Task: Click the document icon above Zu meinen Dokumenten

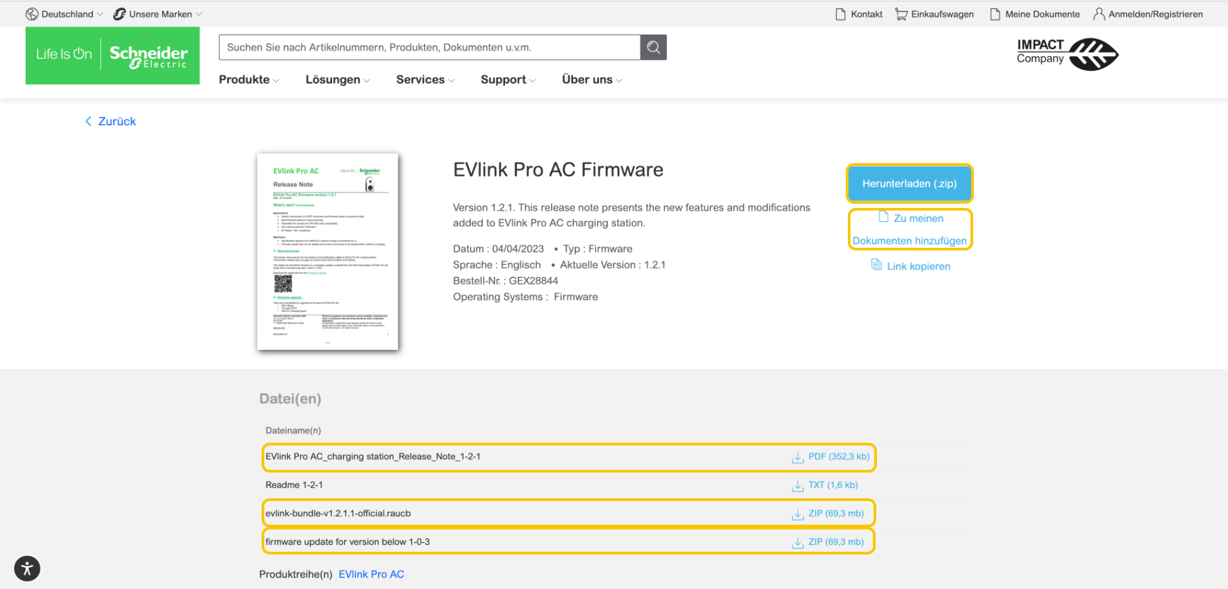Action: click(884, 217)
